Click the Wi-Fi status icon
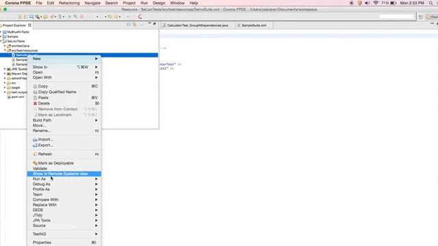Screen dimensions: 438x246 click(376, 3)
